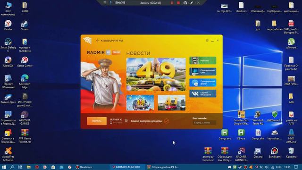Open the Яндекс.Диск desktop icon
The image size is (302, 170).
(x=8, y=99)
